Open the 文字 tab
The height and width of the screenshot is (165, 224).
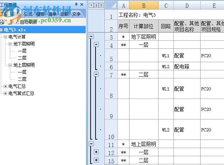(76, 14)
